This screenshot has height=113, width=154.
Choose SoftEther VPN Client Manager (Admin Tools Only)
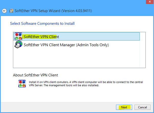point(66,45)
